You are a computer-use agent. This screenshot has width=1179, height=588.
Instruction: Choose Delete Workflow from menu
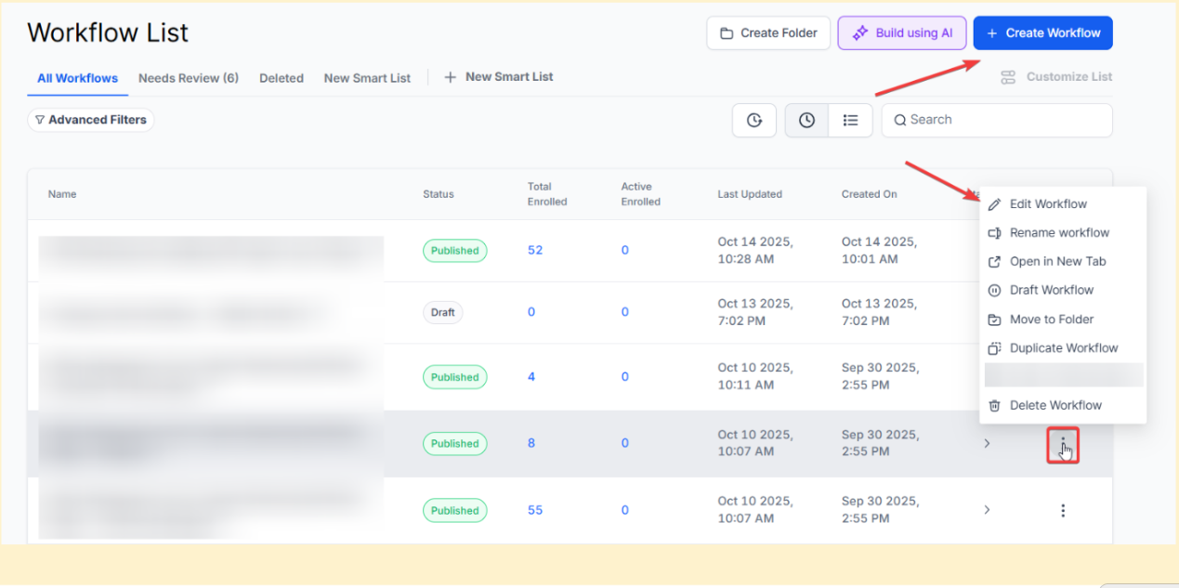click(x=1055, y=406)
